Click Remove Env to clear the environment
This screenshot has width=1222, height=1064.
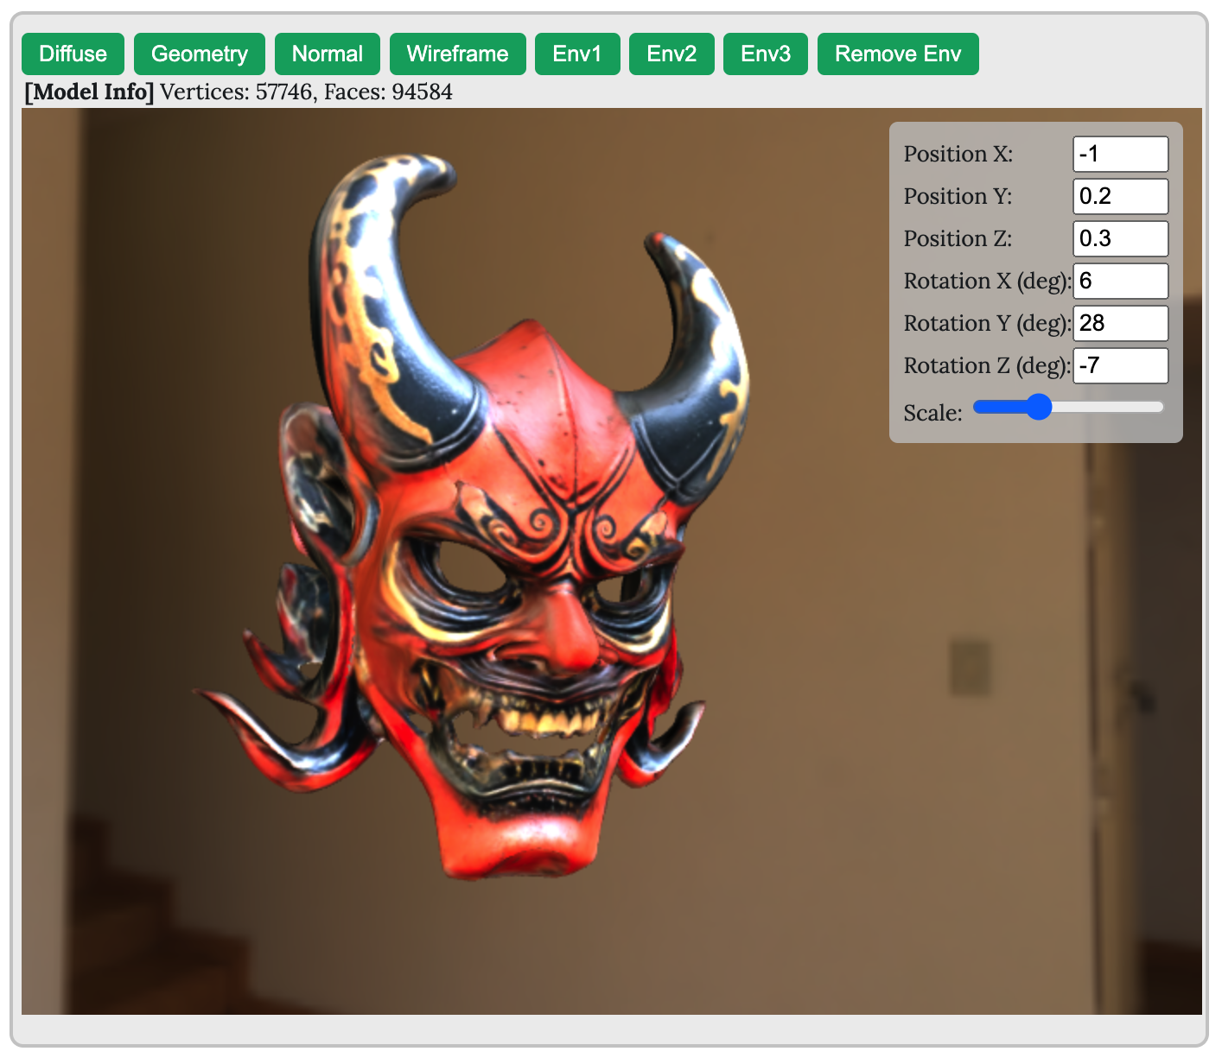pyautogui.click(x=897, y=54)
